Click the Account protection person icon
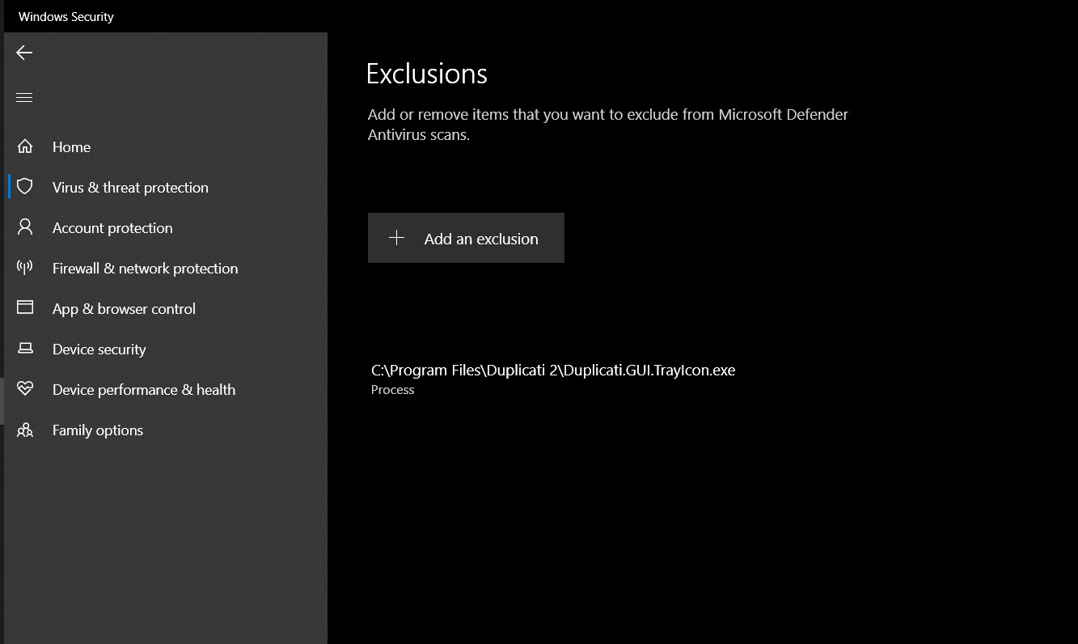The width and height of the screenshot is (1078, 644). coord(25,227)
